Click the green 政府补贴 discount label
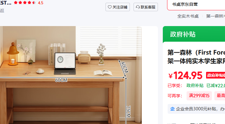The image size is (225, 124). click(195, 85)
